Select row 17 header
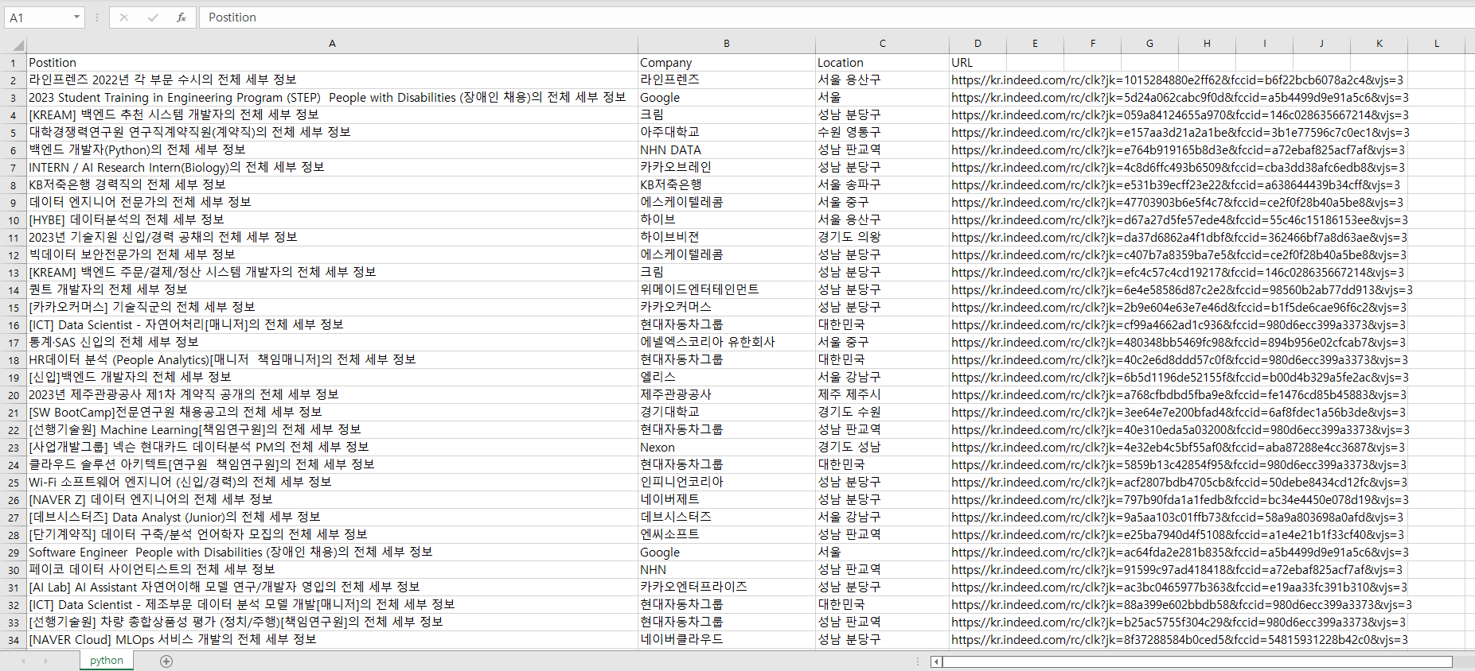The height and width of the screenshot is (671, 1475). pos(14,343)
